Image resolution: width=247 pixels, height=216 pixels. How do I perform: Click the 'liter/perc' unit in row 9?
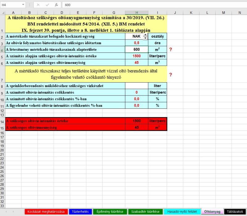click(x=157, y=92)
